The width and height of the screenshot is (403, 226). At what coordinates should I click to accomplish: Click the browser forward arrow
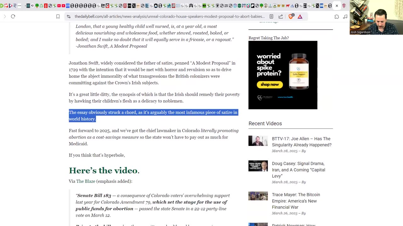[5, 16]
